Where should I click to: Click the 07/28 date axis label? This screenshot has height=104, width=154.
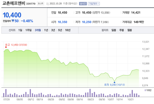pyautogui.click(x=7, y=99)
